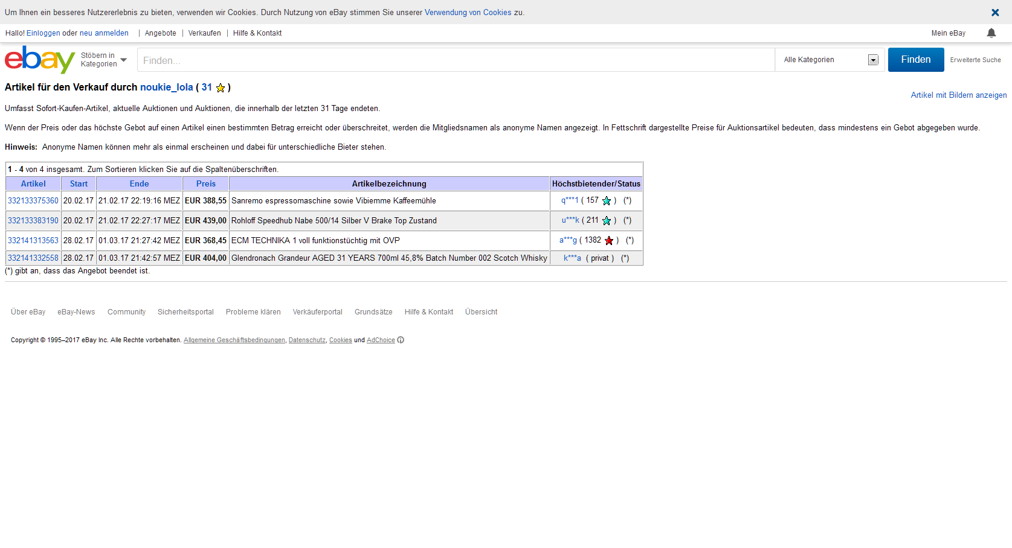The width and height of the screenshot is (1012, 548).
Task: Click the Einloggen link
Action: point(44,33)
